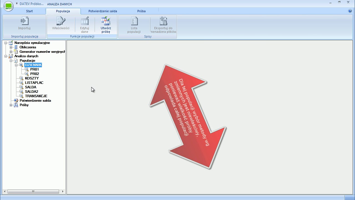Collapse the Populacje tree node
Viewport: 355px width, 200px height.
click(11, 61)
